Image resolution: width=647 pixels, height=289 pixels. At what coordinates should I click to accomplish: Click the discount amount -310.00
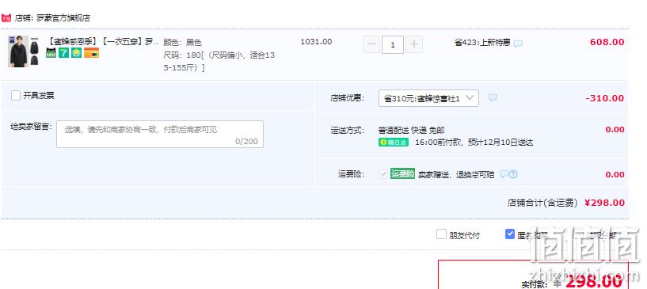coord(604,98)
